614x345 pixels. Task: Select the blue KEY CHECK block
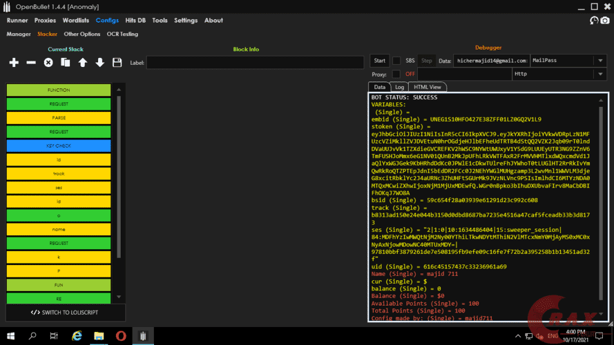[x=59, y=146]
